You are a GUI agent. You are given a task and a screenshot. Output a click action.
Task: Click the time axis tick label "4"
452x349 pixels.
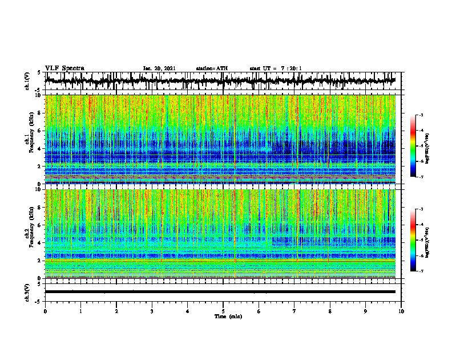coord(188,311)
